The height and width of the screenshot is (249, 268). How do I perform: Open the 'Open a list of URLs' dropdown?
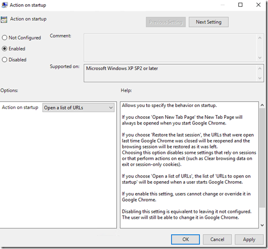click(78, 108)
